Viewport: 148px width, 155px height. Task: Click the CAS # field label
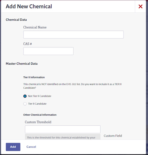(28, 44)
